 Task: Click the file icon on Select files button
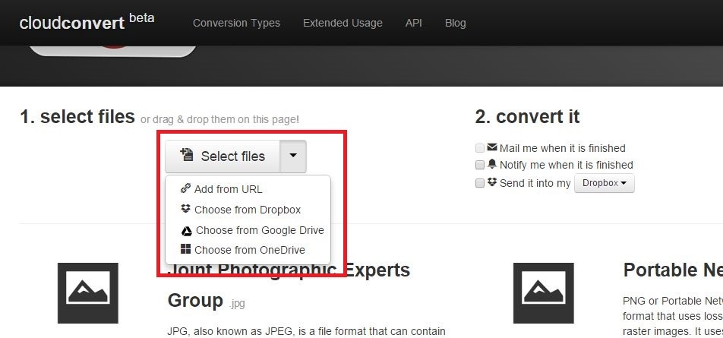[187, 154]
